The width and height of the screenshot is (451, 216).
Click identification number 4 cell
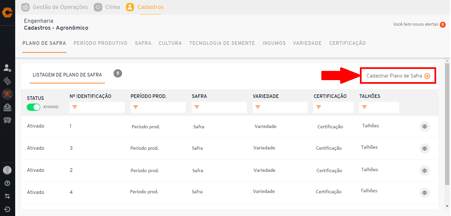click(x=71, y=192)
